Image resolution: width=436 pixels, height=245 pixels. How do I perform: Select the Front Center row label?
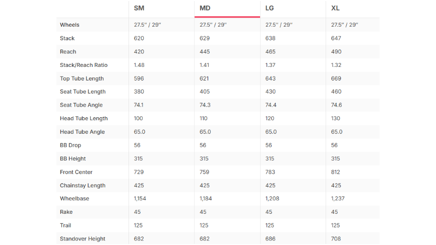[76, 172]
